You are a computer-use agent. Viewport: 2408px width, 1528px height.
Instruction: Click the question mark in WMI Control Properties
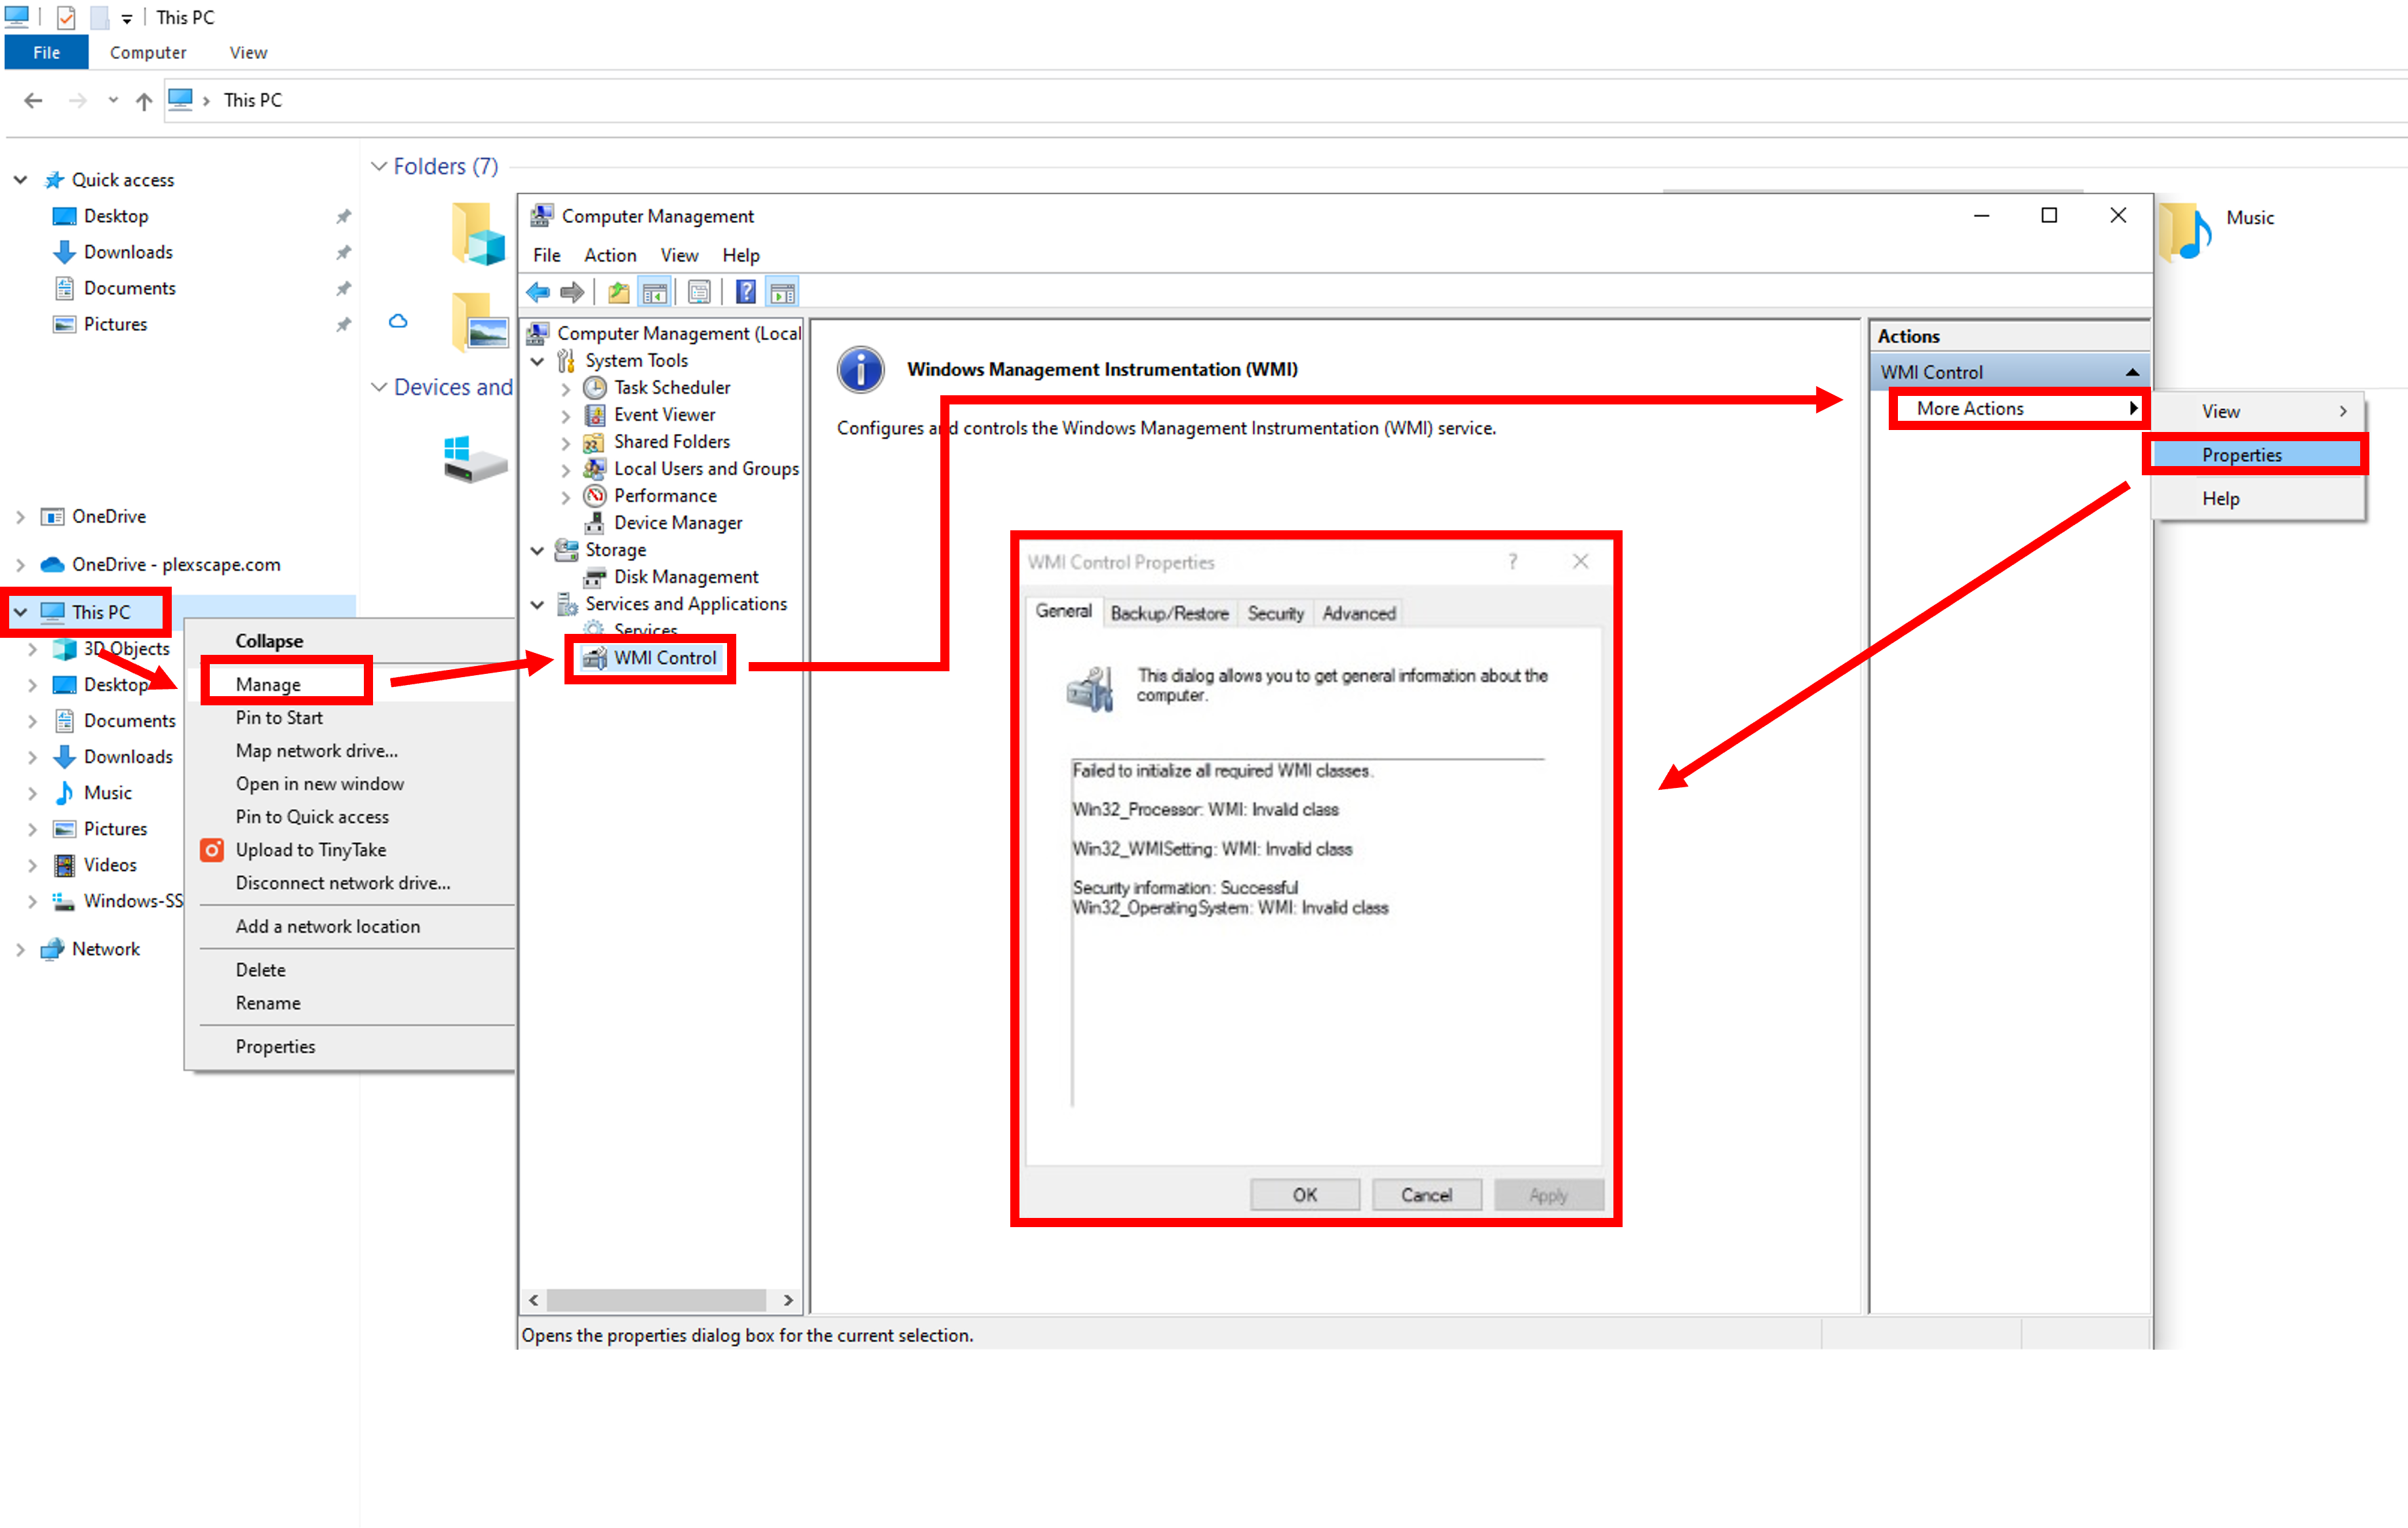[1513, 561]
